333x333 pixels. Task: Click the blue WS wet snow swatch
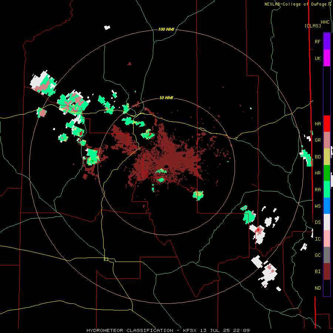327,206
